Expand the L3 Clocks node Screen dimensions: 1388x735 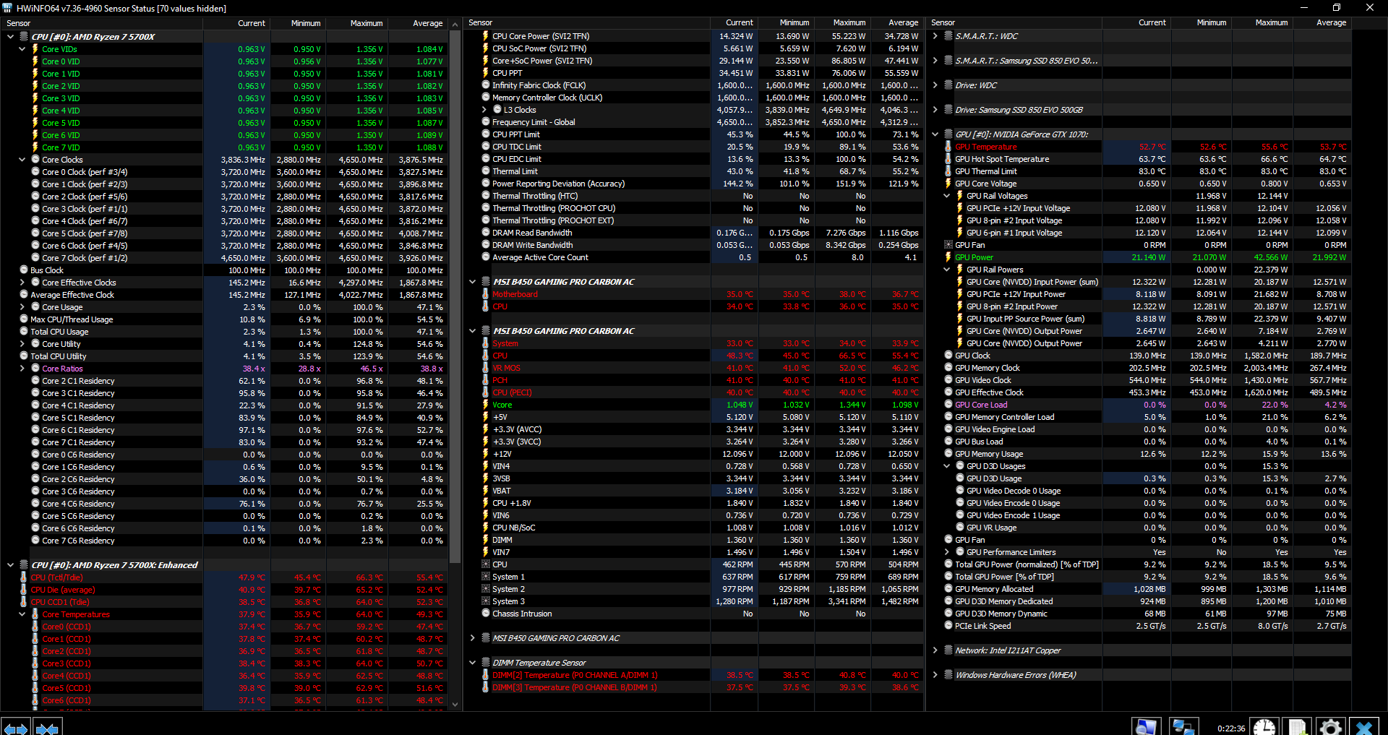[x=484, y=110]
